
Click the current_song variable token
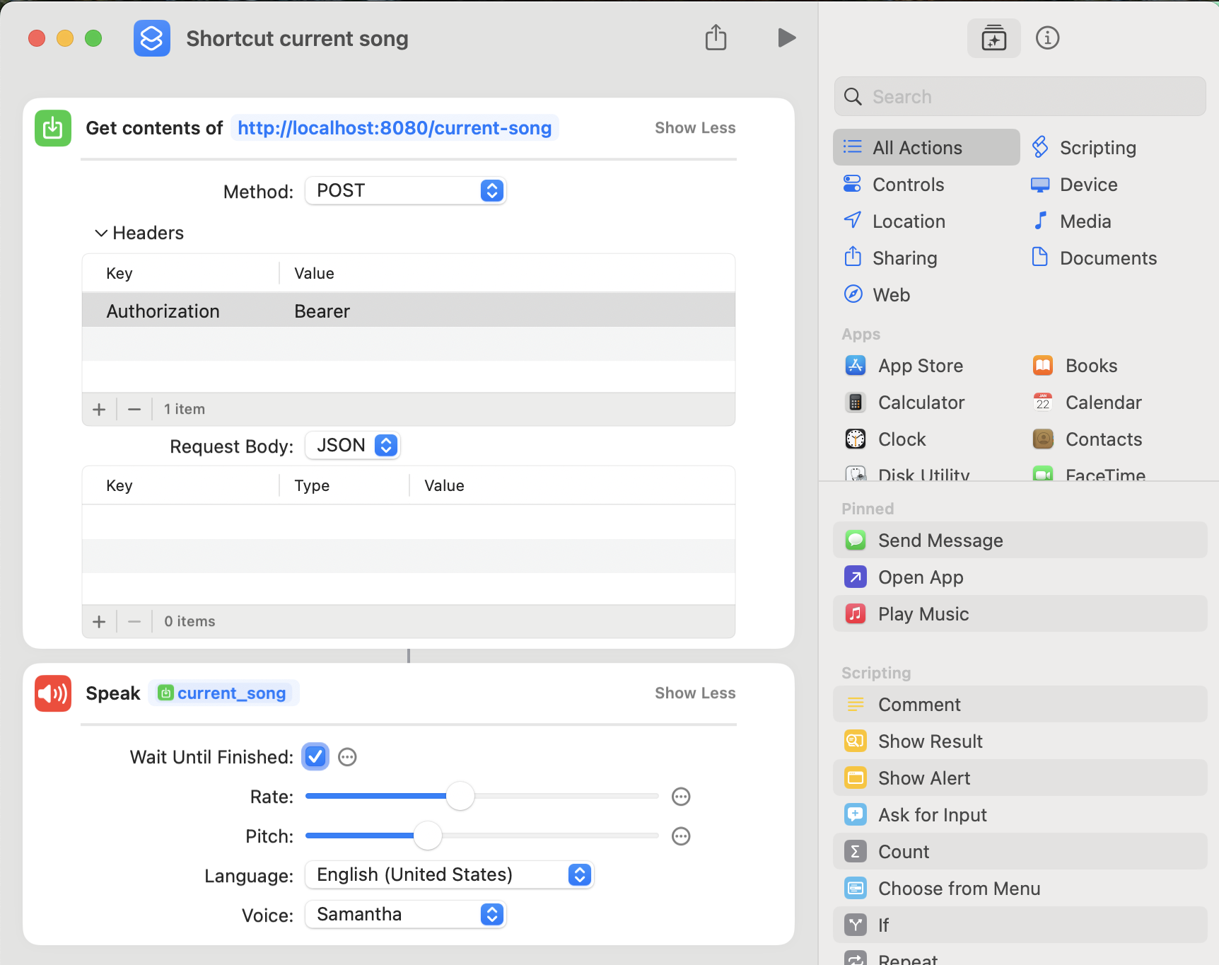(x=224, y=693)
